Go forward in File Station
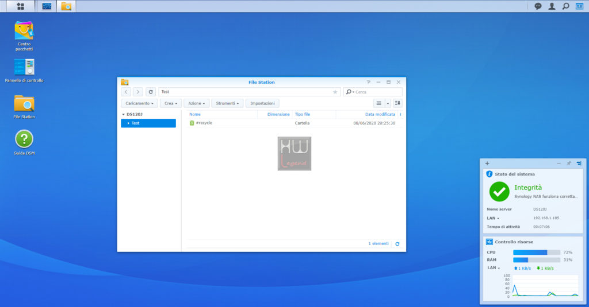Viewport: 589px width, 307px height. pyautogui.click(x=138, y=92)
